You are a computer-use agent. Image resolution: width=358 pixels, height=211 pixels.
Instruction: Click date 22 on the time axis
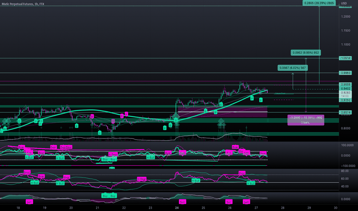click(124, 208)
